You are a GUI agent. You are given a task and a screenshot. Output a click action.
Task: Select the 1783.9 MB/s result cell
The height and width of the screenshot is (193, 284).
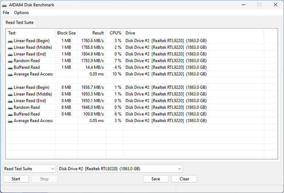coord(92,61)
